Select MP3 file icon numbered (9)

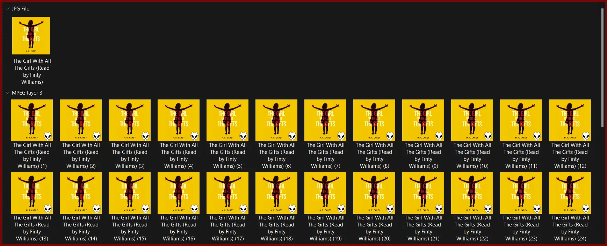pyautogui.click(x=423, y=120)
